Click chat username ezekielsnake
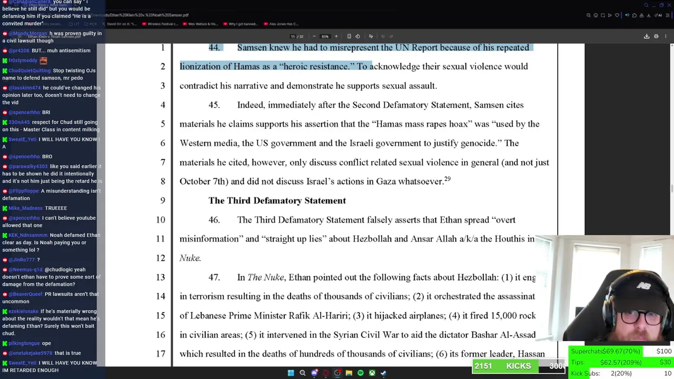The width and height of the screenshot is (674, 379). 24,312
